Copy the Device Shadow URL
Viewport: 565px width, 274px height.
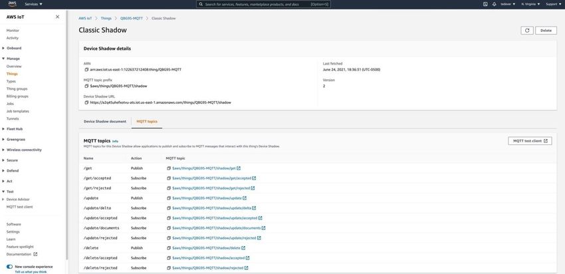click(86, 102)
